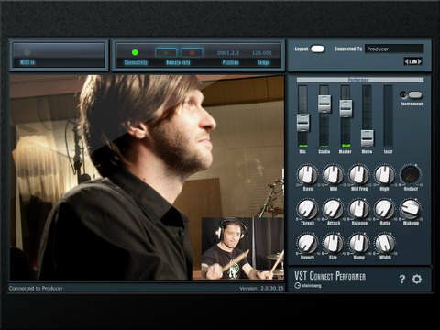Image resolution: width=440 pixels, height=330 pixels.
Task: Toggle the Instrument input switch
Action: tap(415, 94)
